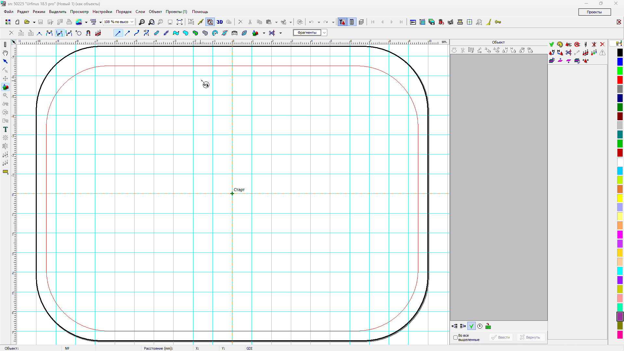Click the magnet snap icon
The height and width of the screenshot is (351, 624).
(88, 33)
